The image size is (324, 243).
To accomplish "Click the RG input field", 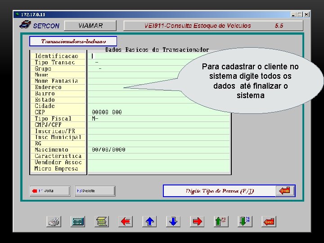I will point(159,144).
